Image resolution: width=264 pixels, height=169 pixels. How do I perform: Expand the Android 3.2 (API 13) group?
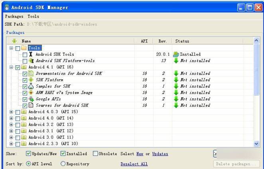point(11,125)
